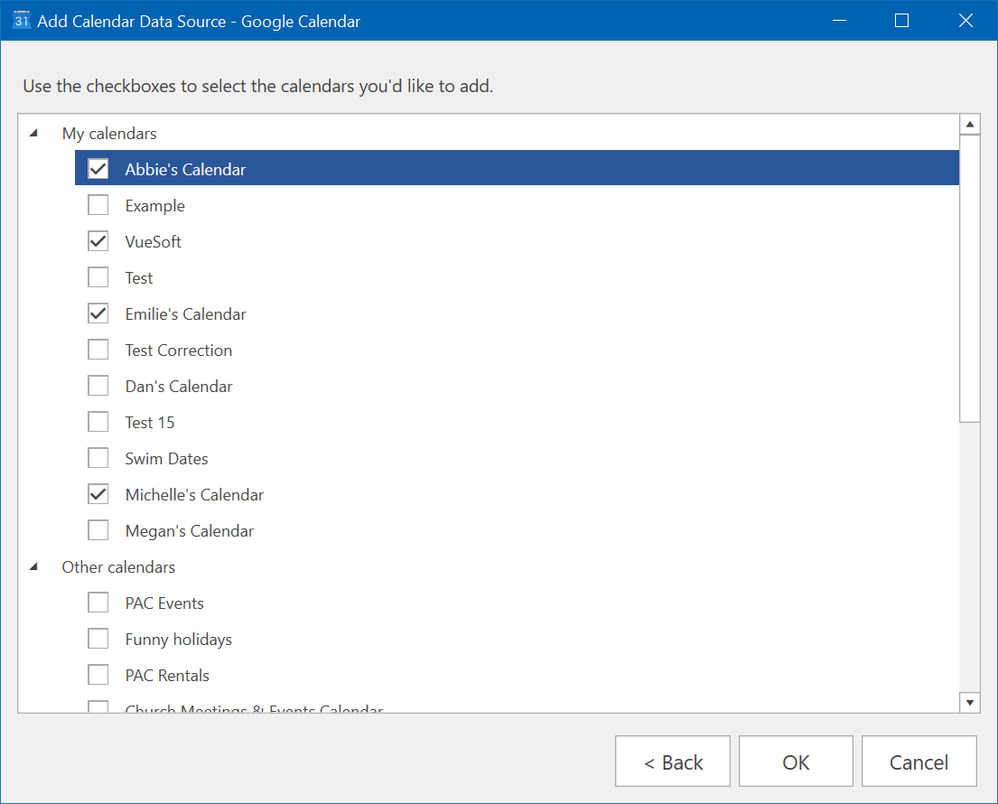Go back with the Back button
The height and width of the screenshot is (804, 998).
coord(673,762)
